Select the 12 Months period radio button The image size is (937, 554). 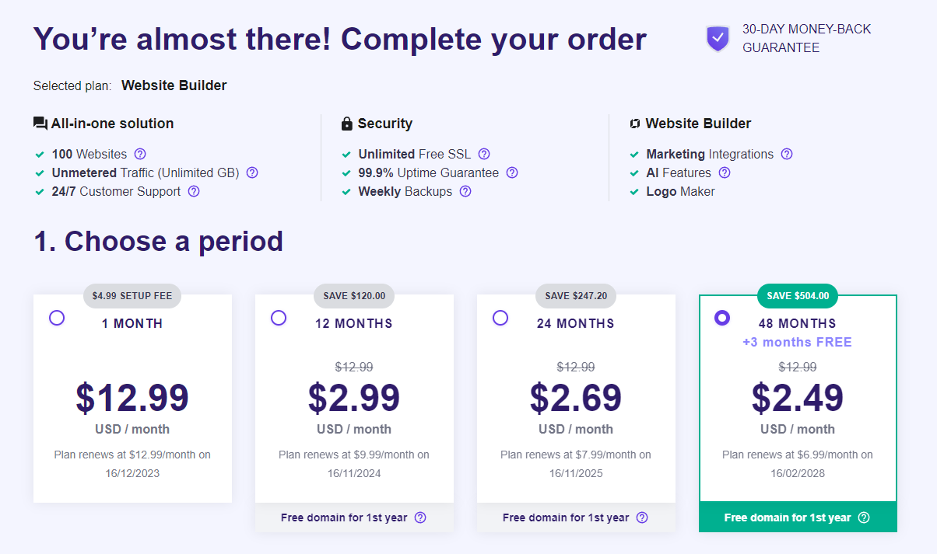click(x=279, y=318)
